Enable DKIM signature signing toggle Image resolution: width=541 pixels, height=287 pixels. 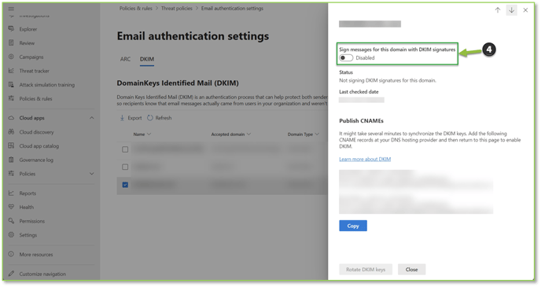(x=346, y=57)
